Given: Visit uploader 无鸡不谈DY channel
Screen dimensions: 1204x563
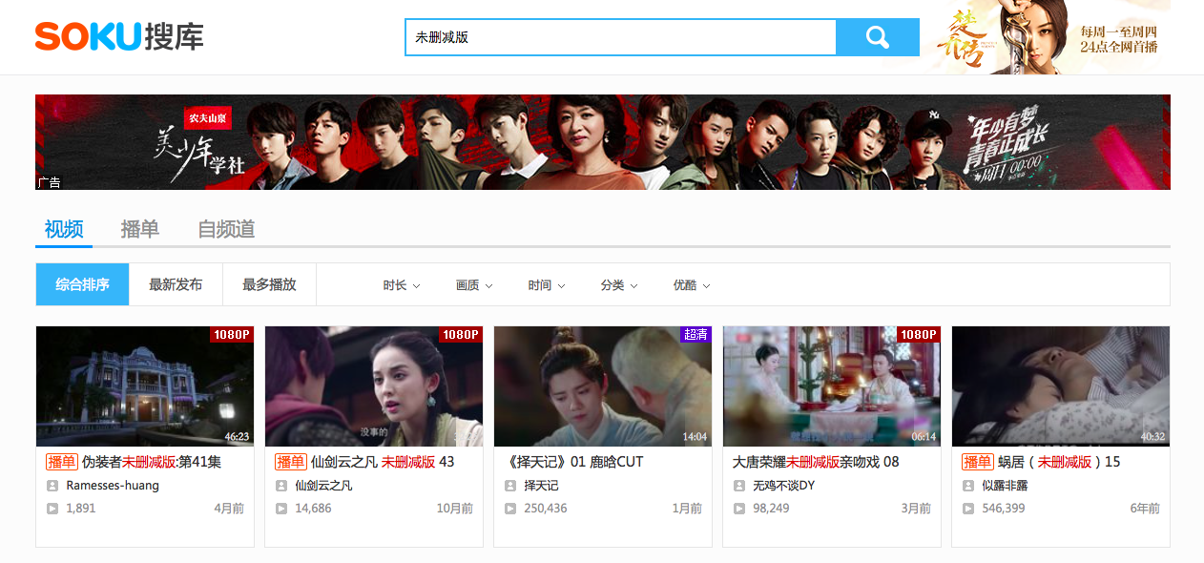Looking at the screenshot, I should [x=784, y=486].
